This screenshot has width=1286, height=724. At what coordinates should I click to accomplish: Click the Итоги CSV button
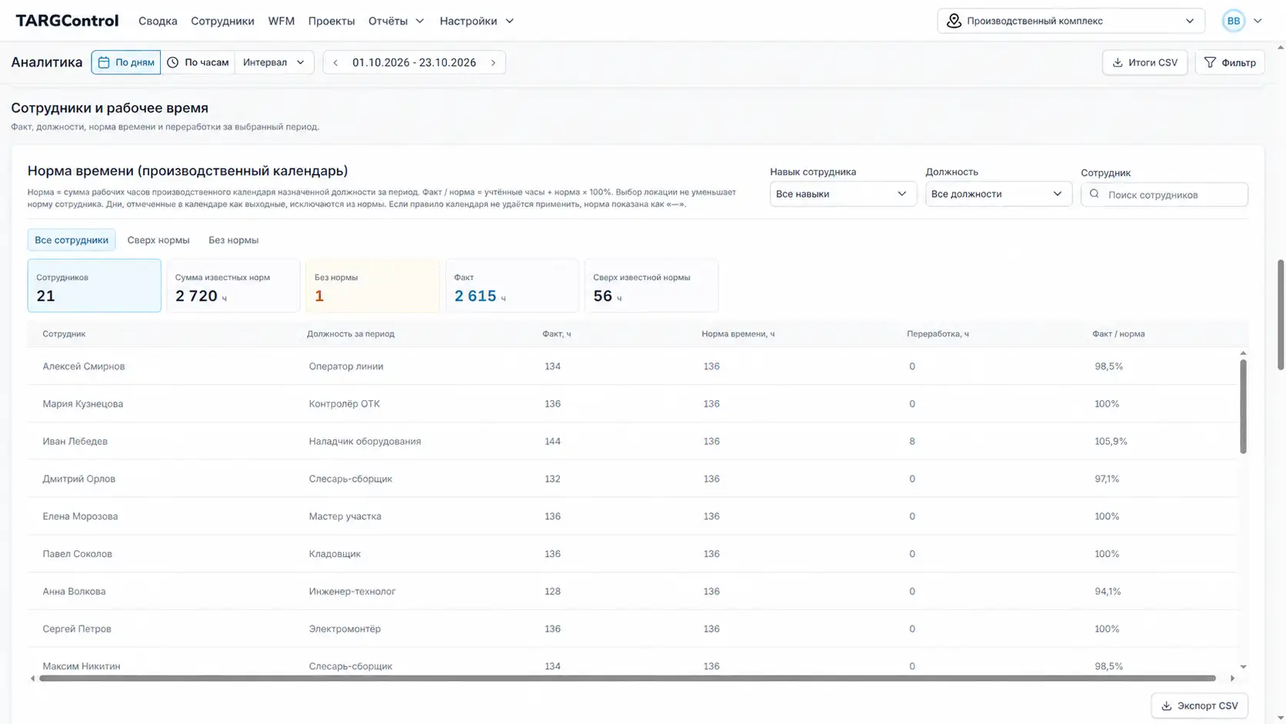[1144, 62]
